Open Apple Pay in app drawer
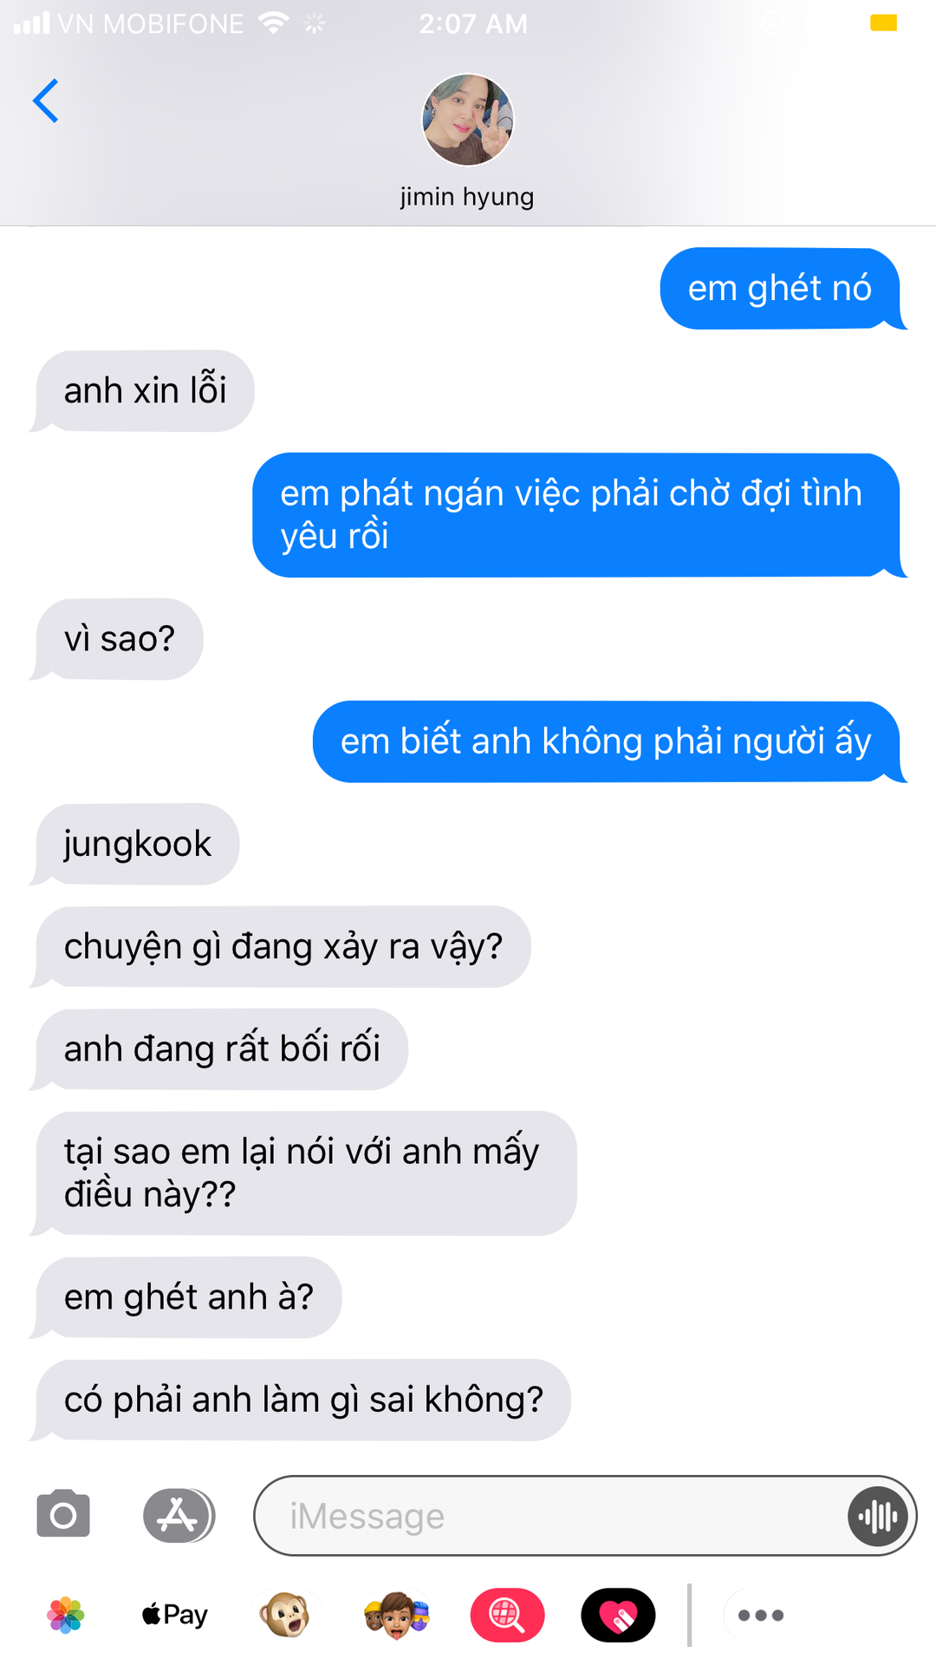The height and width of the screenshot is (1665, 936). (175, 1615)
